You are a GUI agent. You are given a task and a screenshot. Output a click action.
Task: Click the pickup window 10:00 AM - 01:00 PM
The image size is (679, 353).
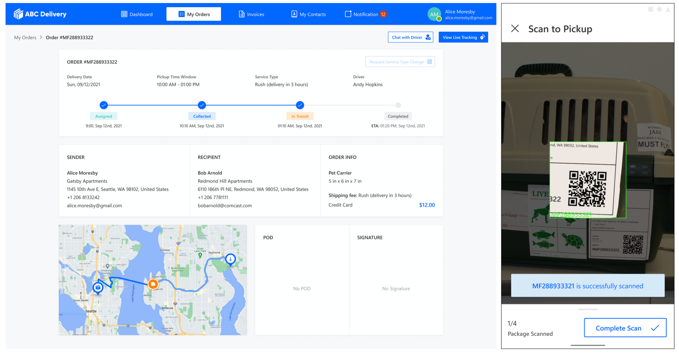click(178, 84)
